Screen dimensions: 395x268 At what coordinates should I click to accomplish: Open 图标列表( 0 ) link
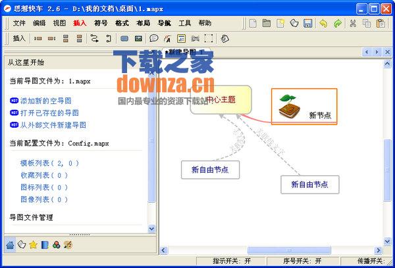tap(44, 188)
